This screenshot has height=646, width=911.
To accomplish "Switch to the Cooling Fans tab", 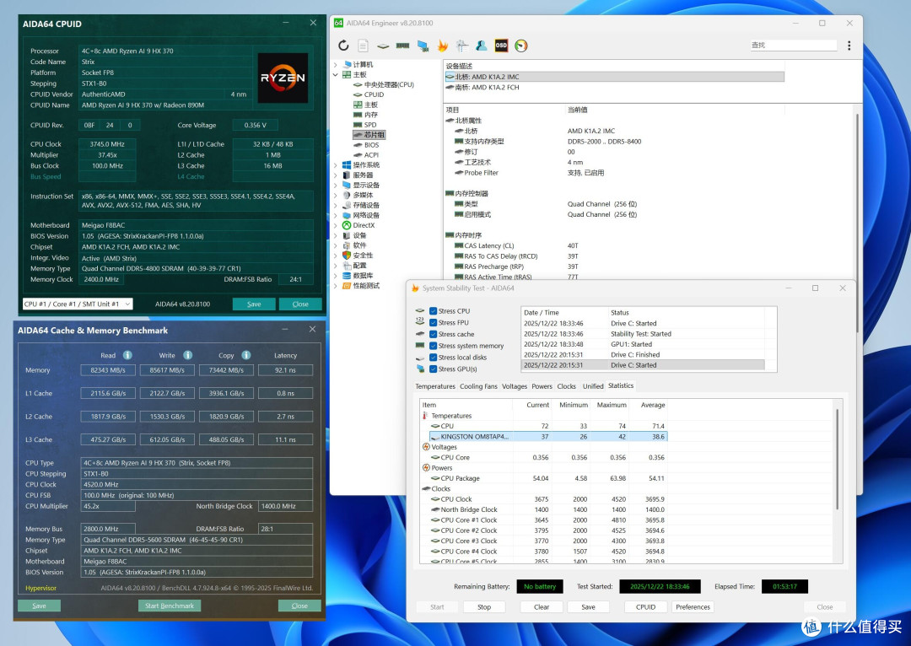I will pos(479,386).
